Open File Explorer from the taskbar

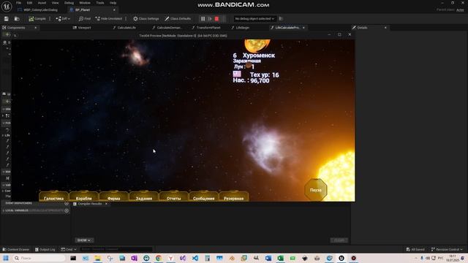tap(97, 258)
